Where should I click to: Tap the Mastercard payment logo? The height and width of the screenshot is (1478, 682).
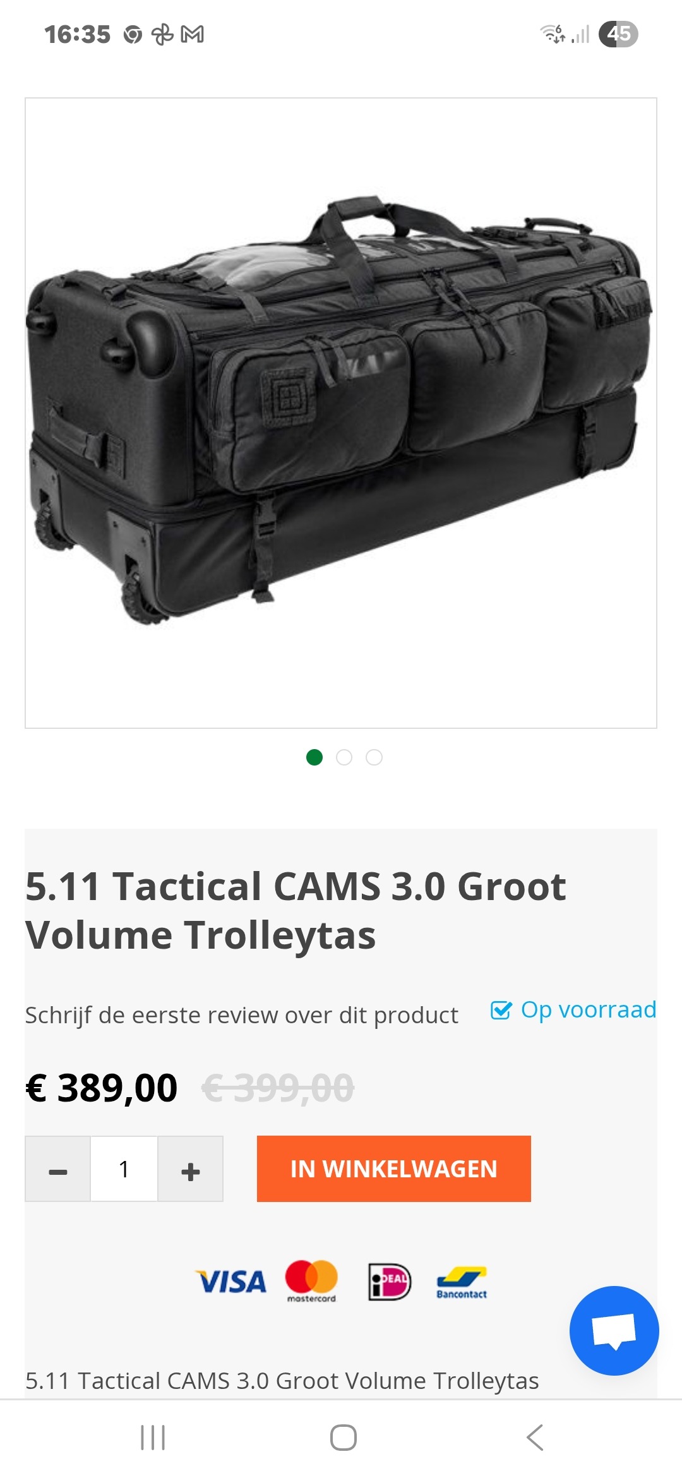pyautogui.click(x=311, y=1281)
